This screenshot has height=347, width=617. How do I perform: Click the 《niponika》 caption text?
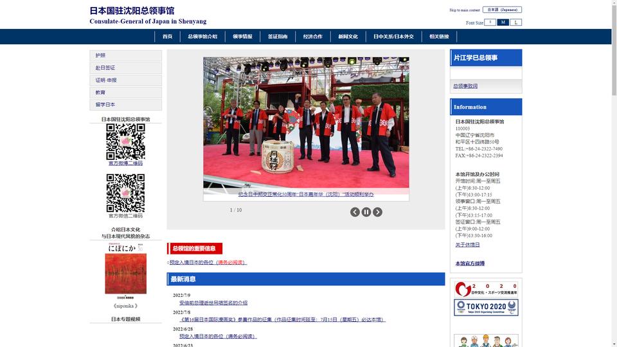[x=125, y=306]
